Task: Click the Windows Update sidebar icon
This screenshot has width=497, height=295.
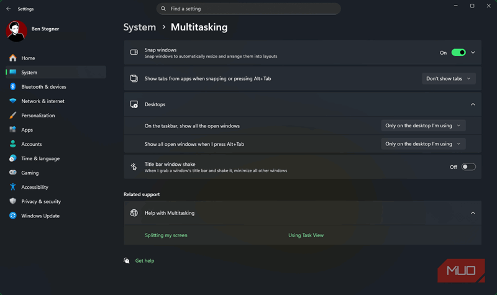Action: pos(12,216)
